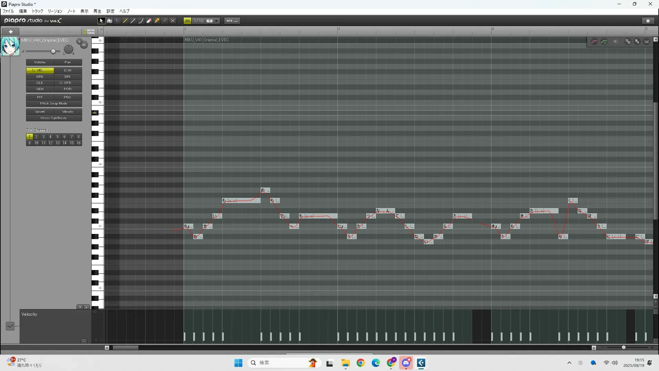Viewport: 659px width, 371px height.
Task: Solo the MIKU_V4X track
Action: point(79,42)
